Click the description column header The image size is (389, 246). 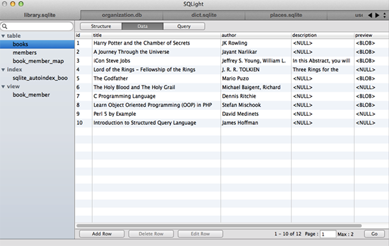[323, 35]
